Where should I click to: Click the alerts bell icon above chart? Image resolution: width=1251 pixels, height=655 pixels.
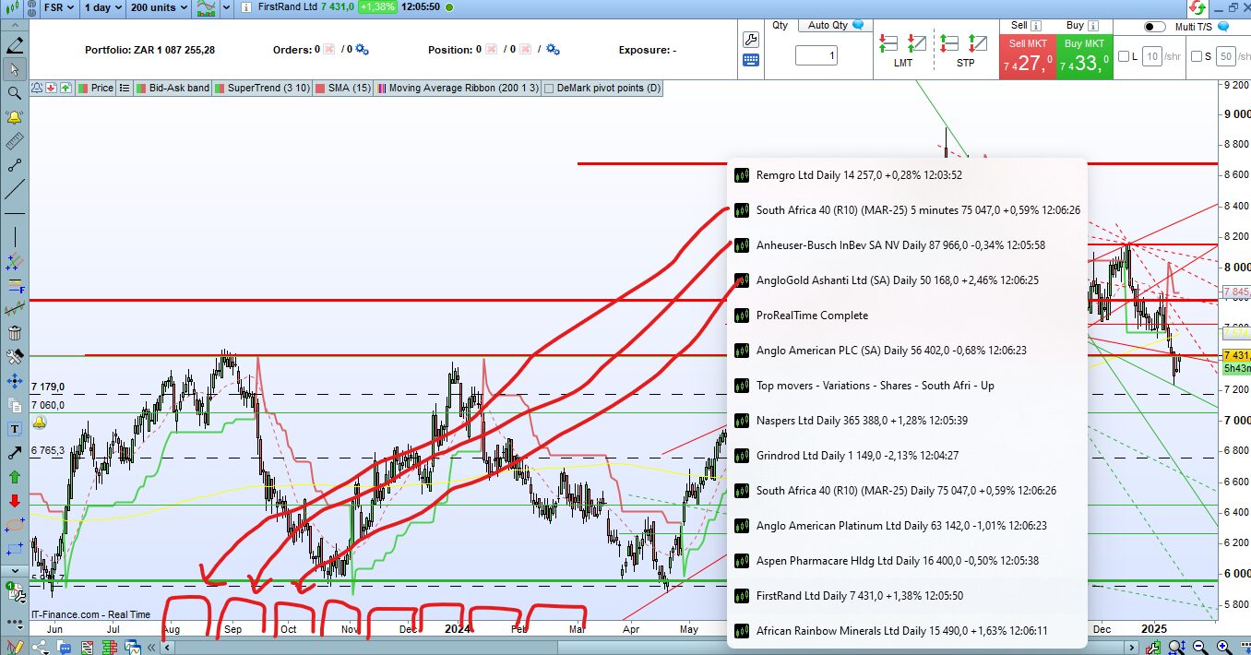pyautogui.click(x=38, y=88)
